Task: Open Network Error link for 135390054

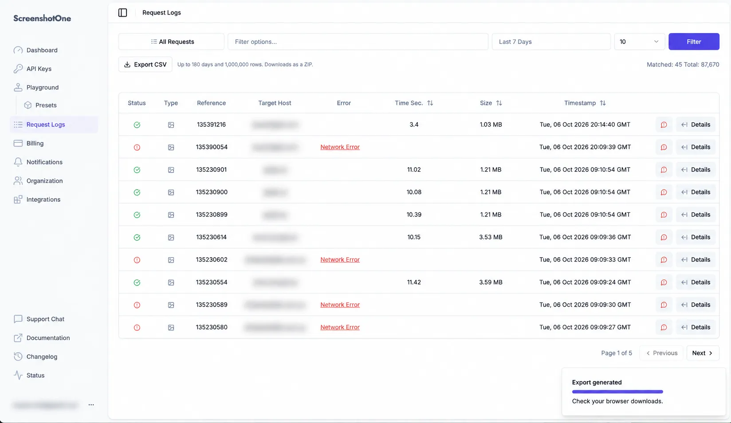Action: click(340, 147)
